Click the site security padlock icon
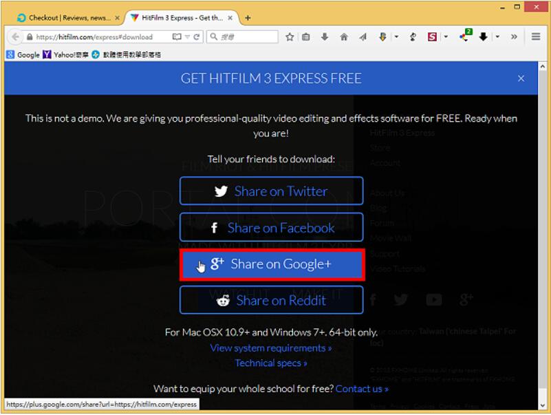This screenshot has height=415, width=551. [30, 37]
